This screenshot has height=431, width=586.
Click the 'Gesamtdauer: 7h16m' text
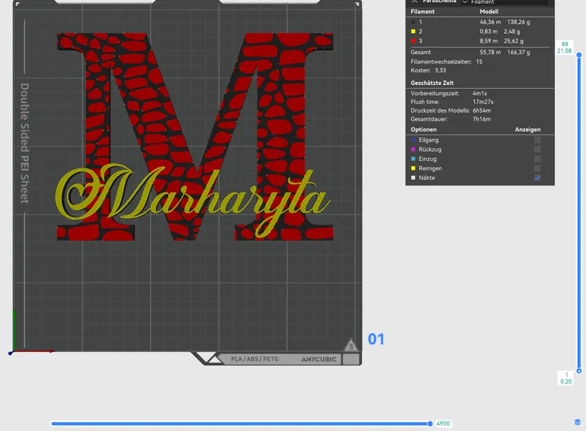point(451,119)
